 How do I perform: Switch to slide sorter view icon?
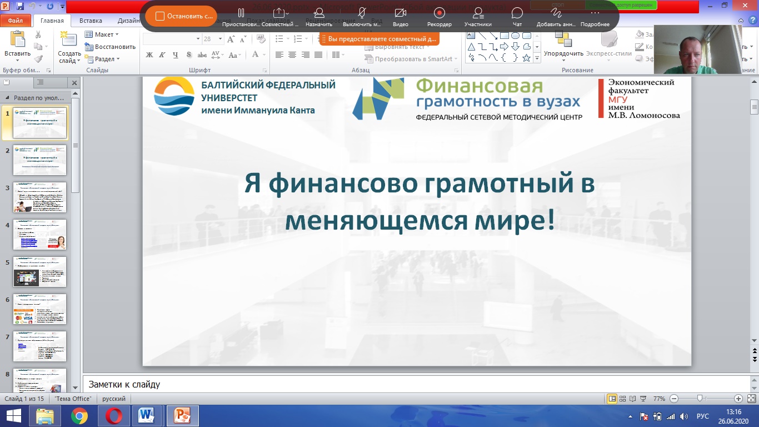tap(623, 399)
